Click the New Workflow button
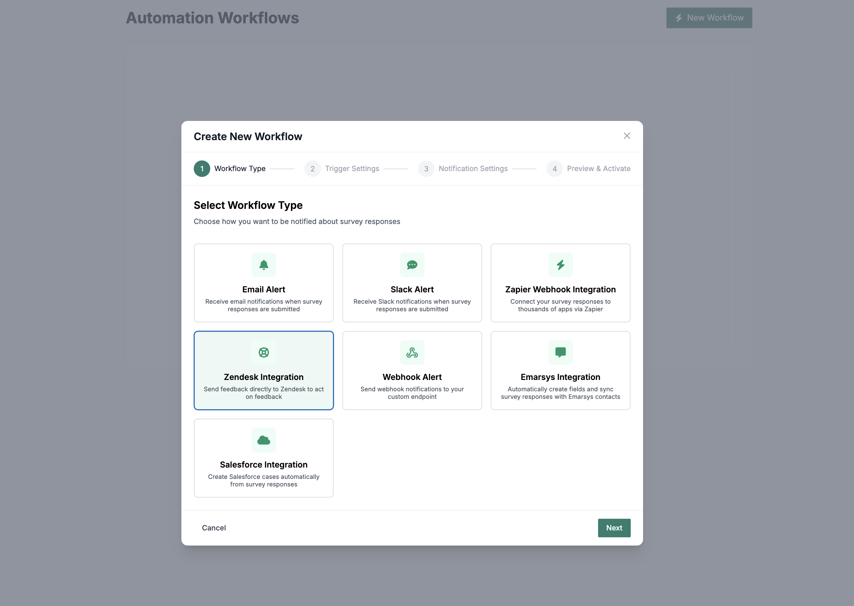The height and width of the screenshot is (606, 854). click(x=709, y=18)
